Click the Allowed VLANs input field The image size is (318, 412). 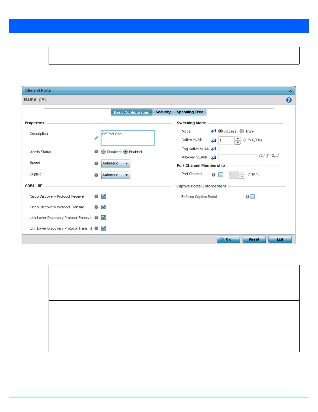pos(238,158)
